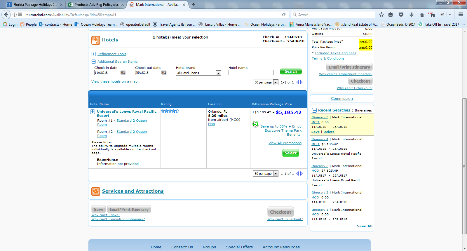
Task: Open Itinerary 4 in recent searches
Action: [x=320, y=139]
